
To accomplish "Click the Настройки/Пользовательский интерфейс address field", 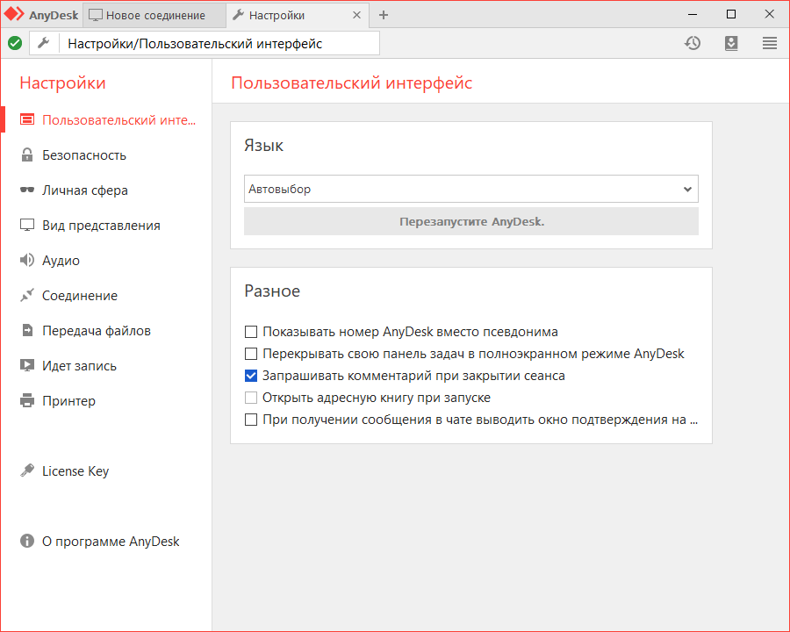I will [219, 43].
